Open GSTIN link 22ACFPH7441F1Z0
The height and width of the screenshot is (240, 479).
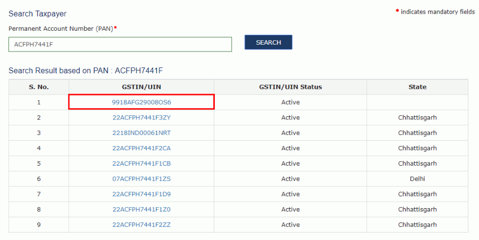[142, 209]
